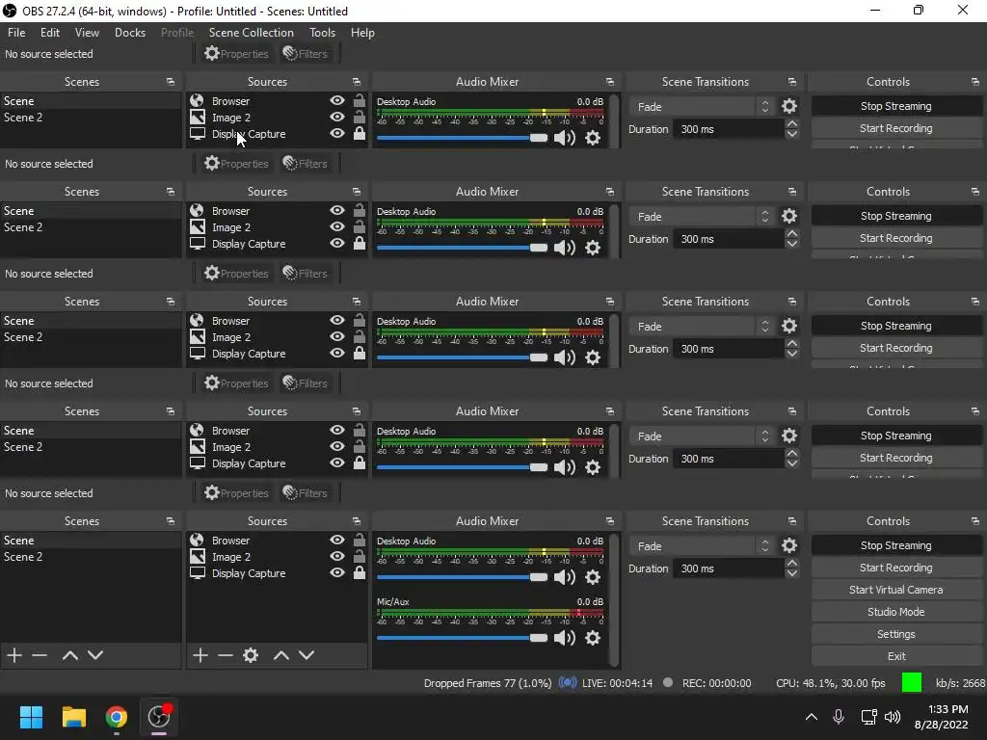Float the bottom-most Controls dock via its icon

tap(975, 521)
